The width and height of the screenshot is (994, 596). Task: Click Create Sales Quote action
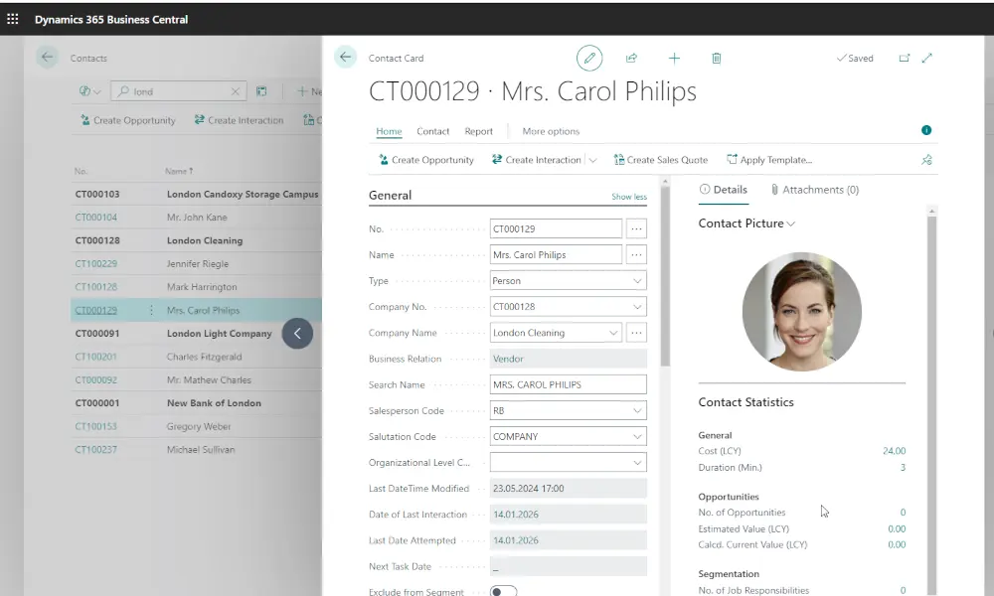click(x=661, y=160)
